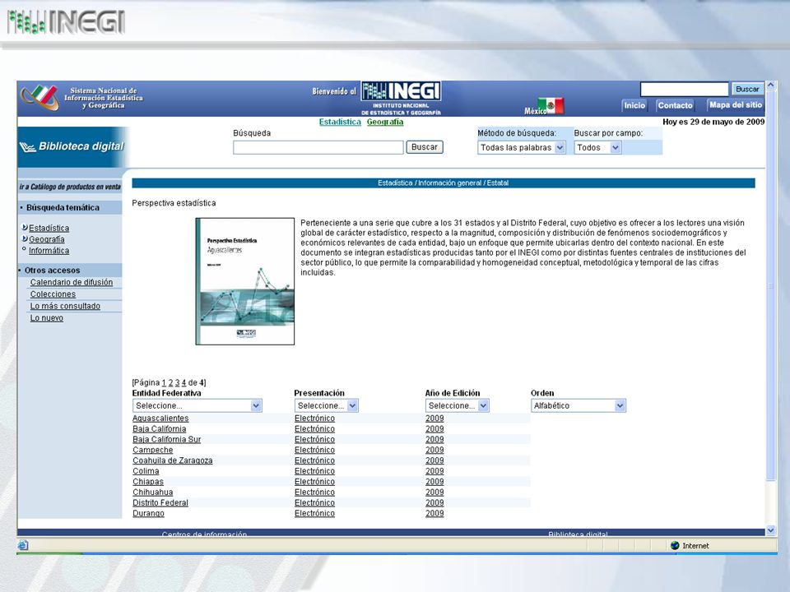Click the status bar page icon

23,545
